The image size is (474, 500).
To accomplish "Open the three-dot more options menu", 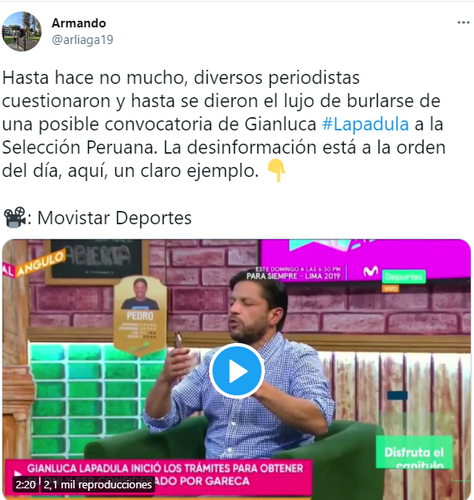I will 463,22.
